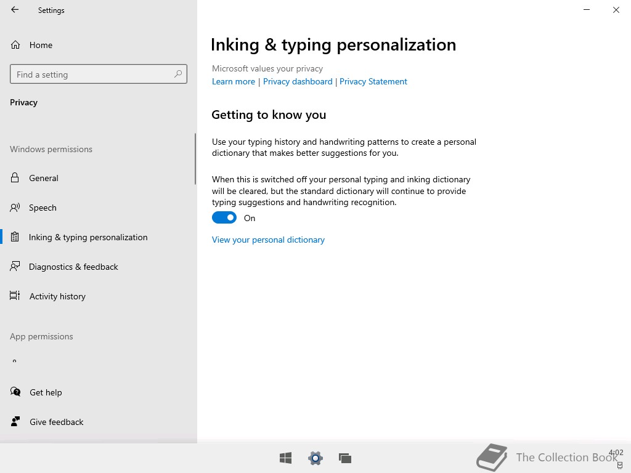Click the Microsoft values your privacy text
Screen dimensions: 631x473
(267, 68)
